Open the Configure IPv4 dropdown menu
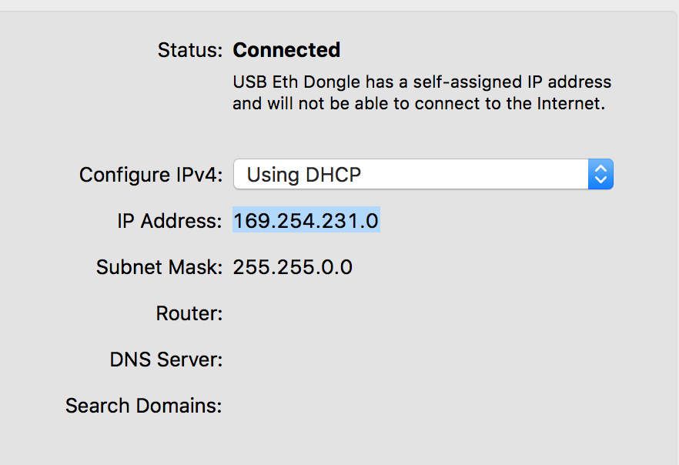679x465 pixels. tap(423, 175)
